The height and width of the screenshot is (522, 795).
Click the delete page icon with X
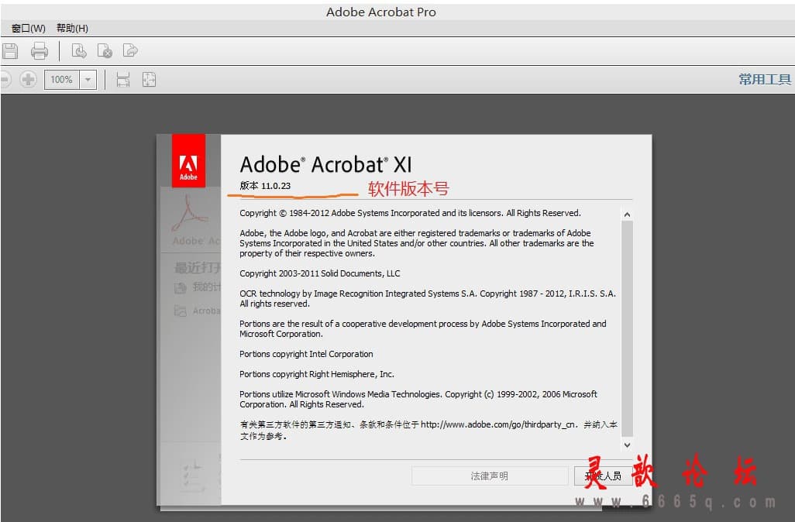105,50
